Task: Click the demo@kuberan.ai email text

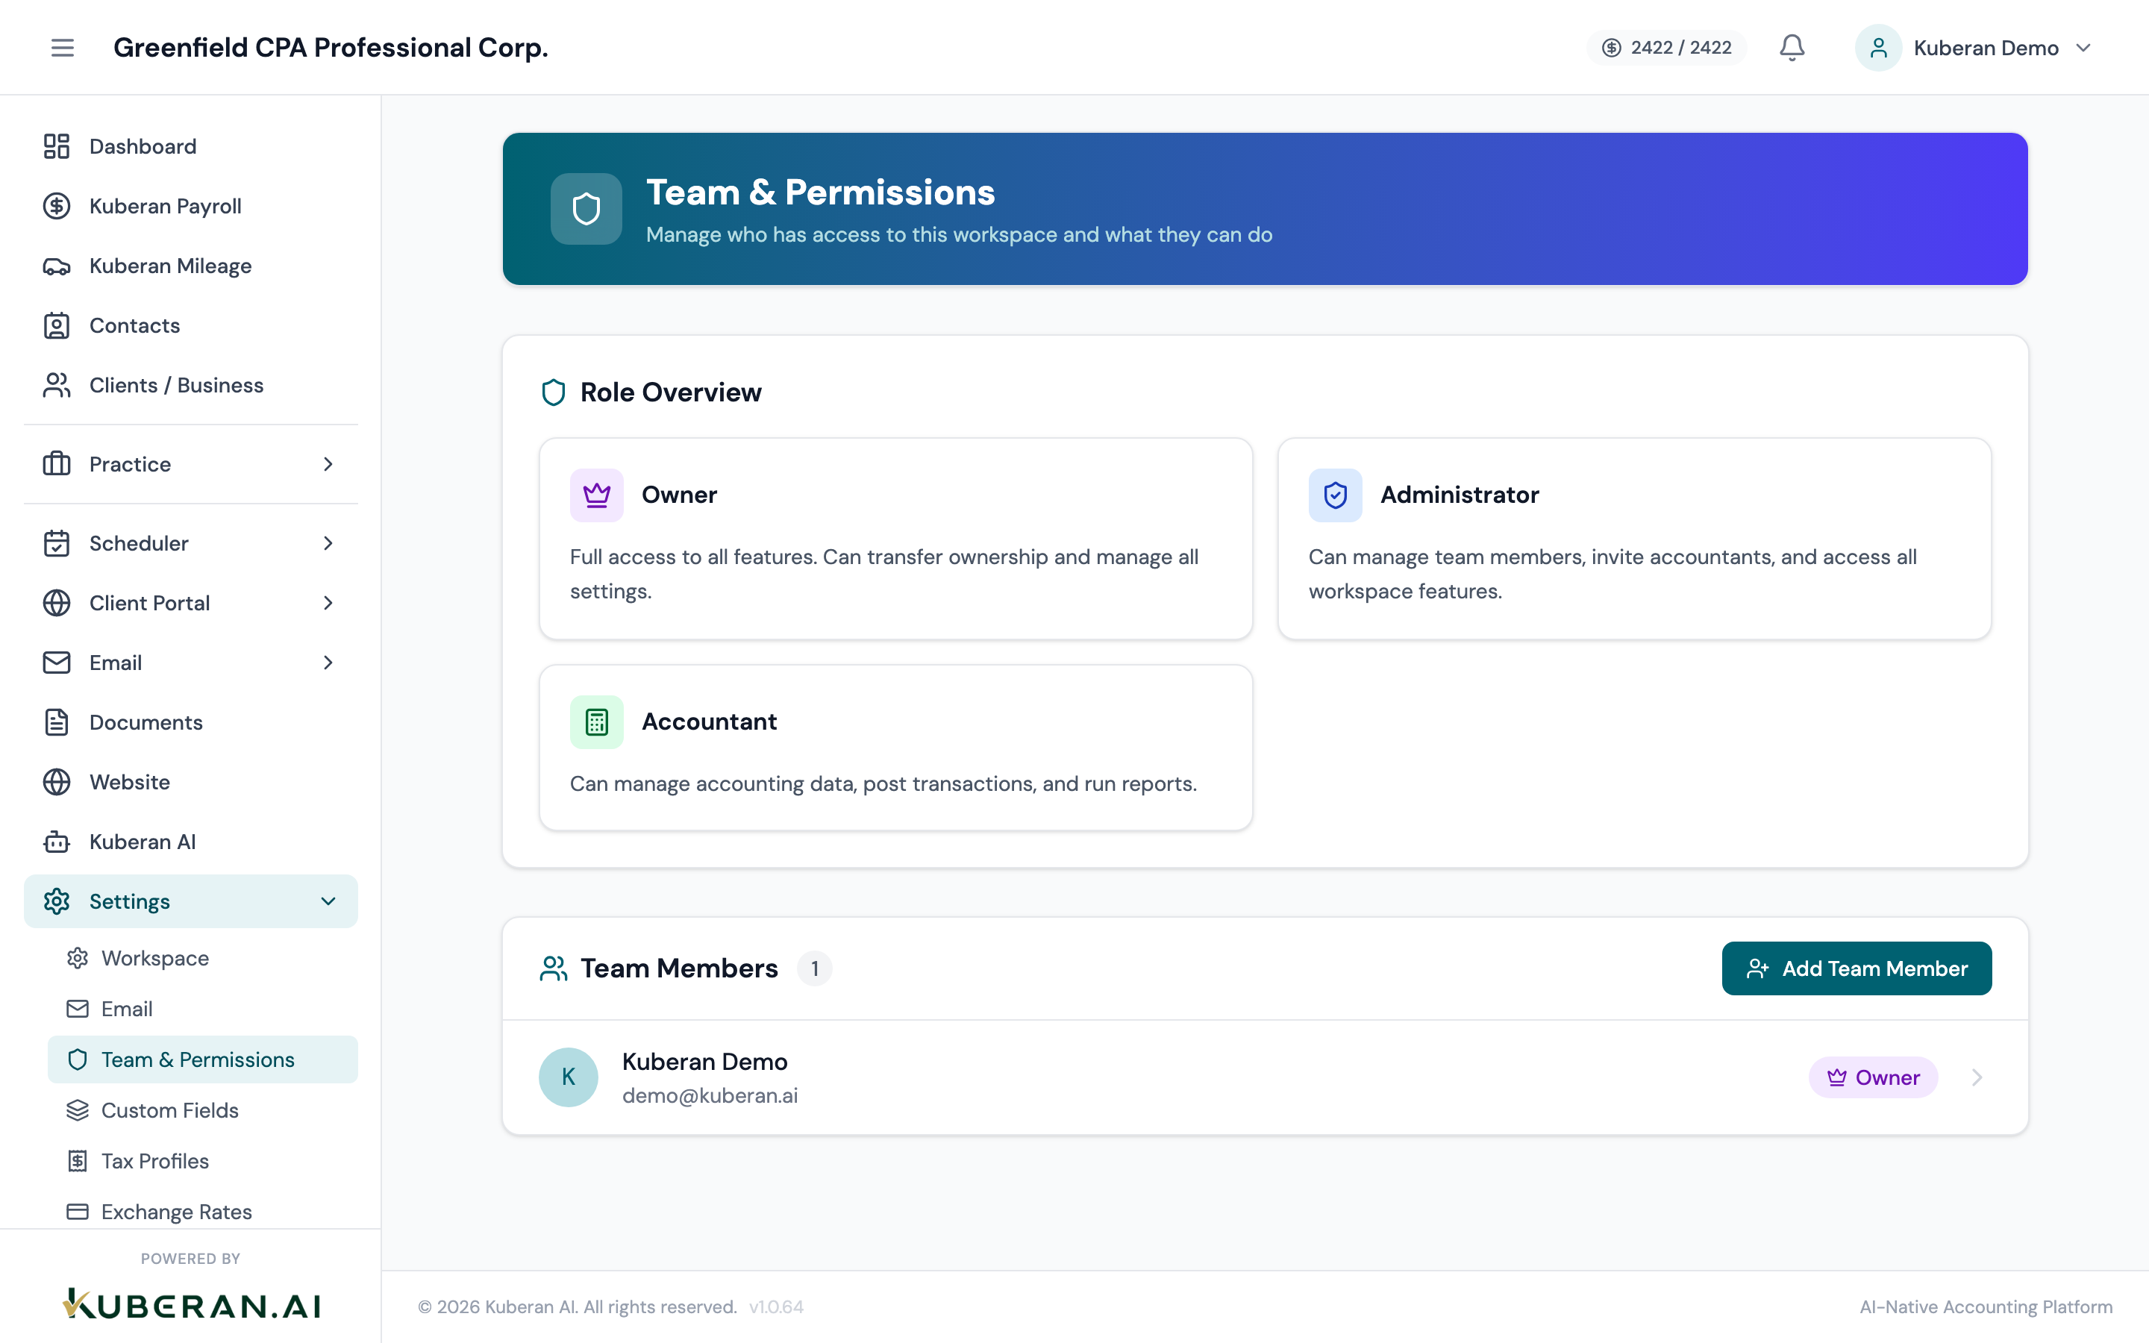Action: (x=710, y=1095)
